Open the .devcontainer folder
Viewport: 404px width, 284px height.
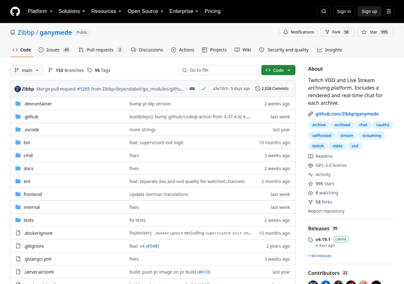pyautogui.click(x=37, y=104)
